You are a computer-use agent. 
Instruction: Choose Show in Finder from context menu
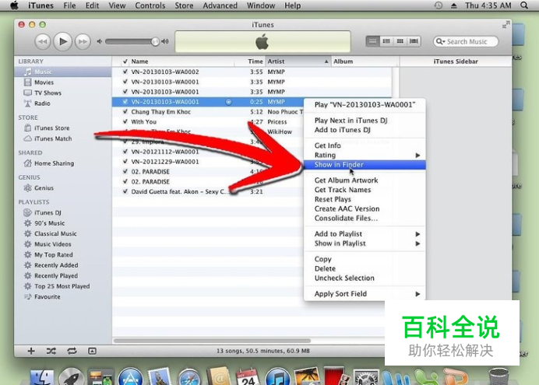click(x=365, y=165)
